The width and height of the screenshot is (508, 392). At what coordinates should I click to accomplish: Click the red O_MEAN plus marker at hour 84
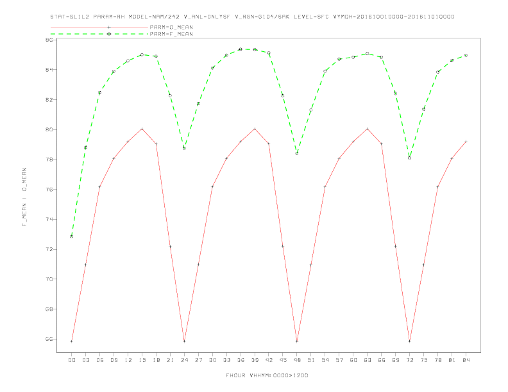[466, 142]
